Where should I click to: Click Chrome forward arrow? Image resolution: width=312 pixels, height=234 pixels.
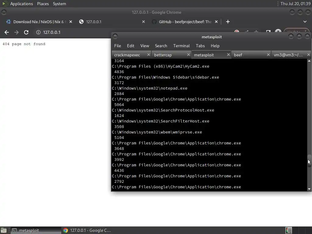point(16,32)
